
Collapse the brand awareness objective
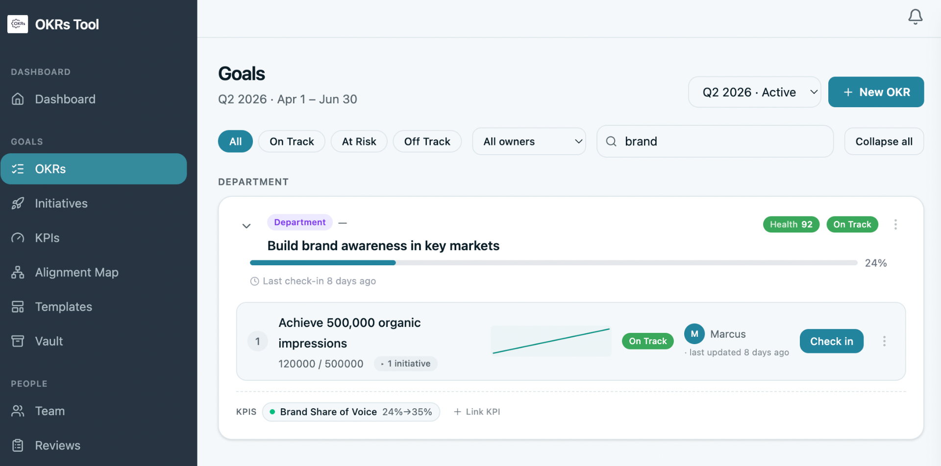tap(247, 226)
